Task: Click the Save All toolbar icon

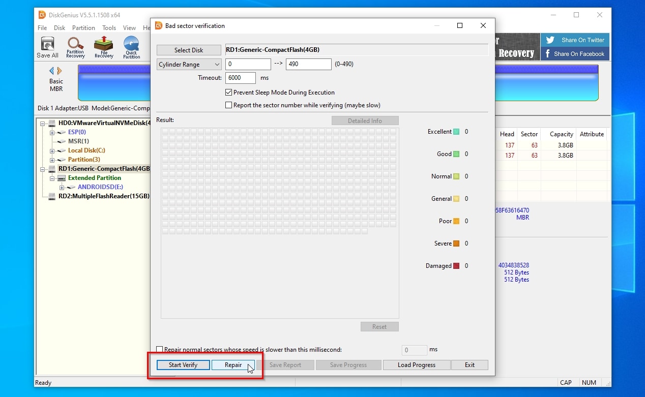Action: [x=47, y=48]
